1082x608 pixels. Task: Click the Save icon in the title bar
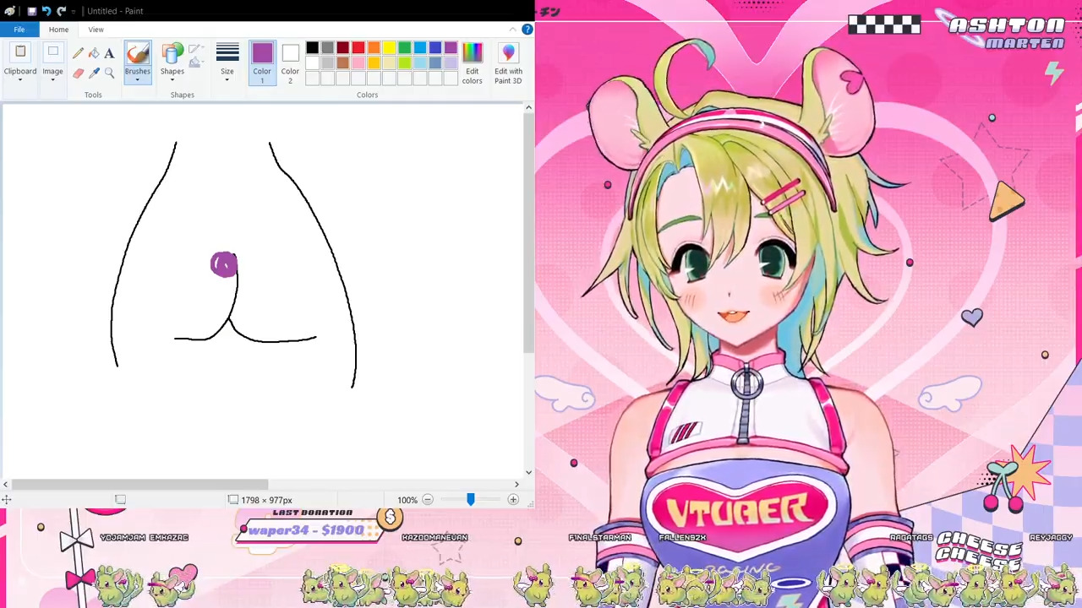point(31,11)
